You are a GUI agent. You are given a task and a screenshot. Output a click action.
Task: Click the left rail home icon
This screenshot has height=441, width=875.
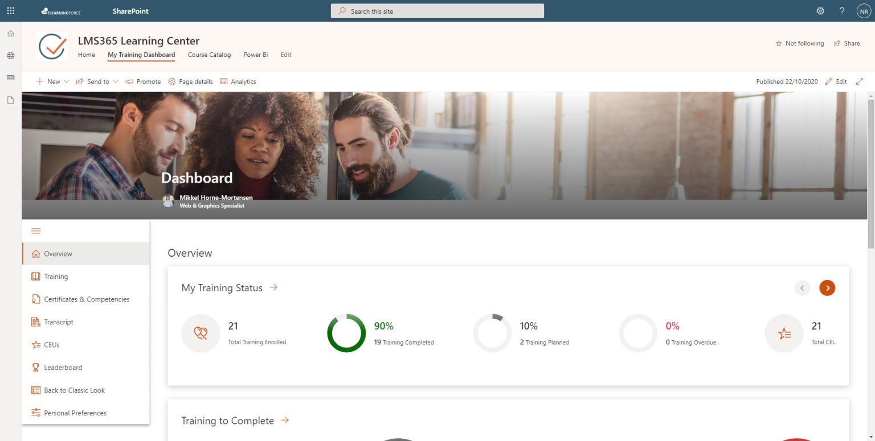[10, 34]
